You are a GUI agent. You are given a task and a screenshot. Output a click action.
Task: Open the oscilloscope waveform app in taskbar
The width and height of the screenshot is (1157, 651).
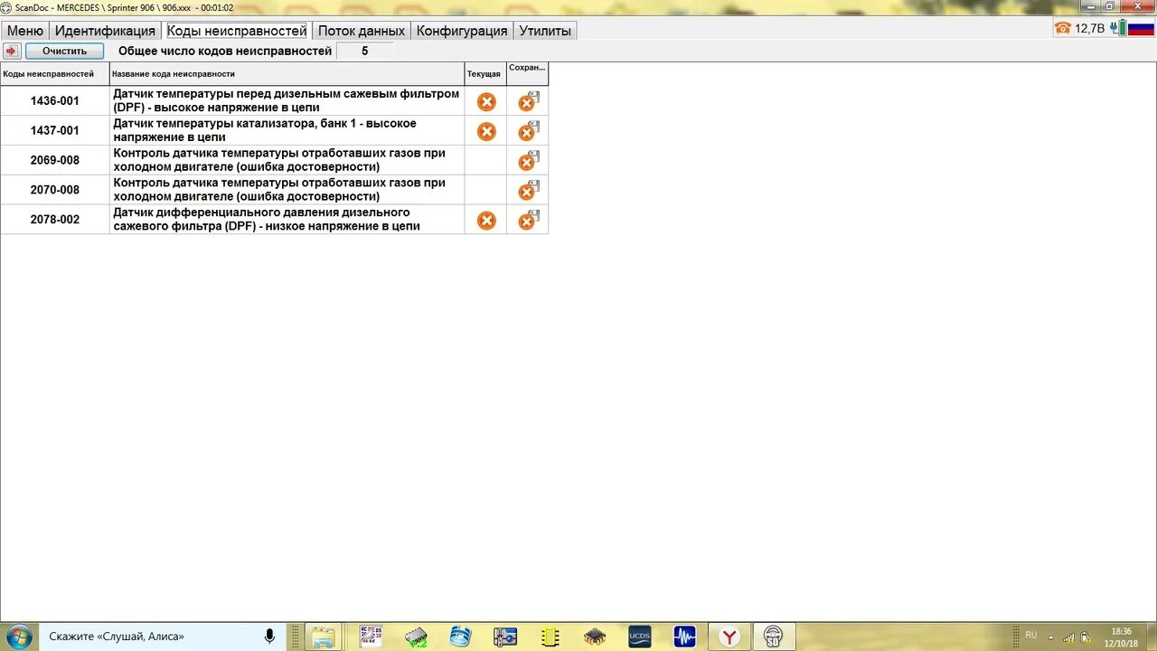point(684,637)
